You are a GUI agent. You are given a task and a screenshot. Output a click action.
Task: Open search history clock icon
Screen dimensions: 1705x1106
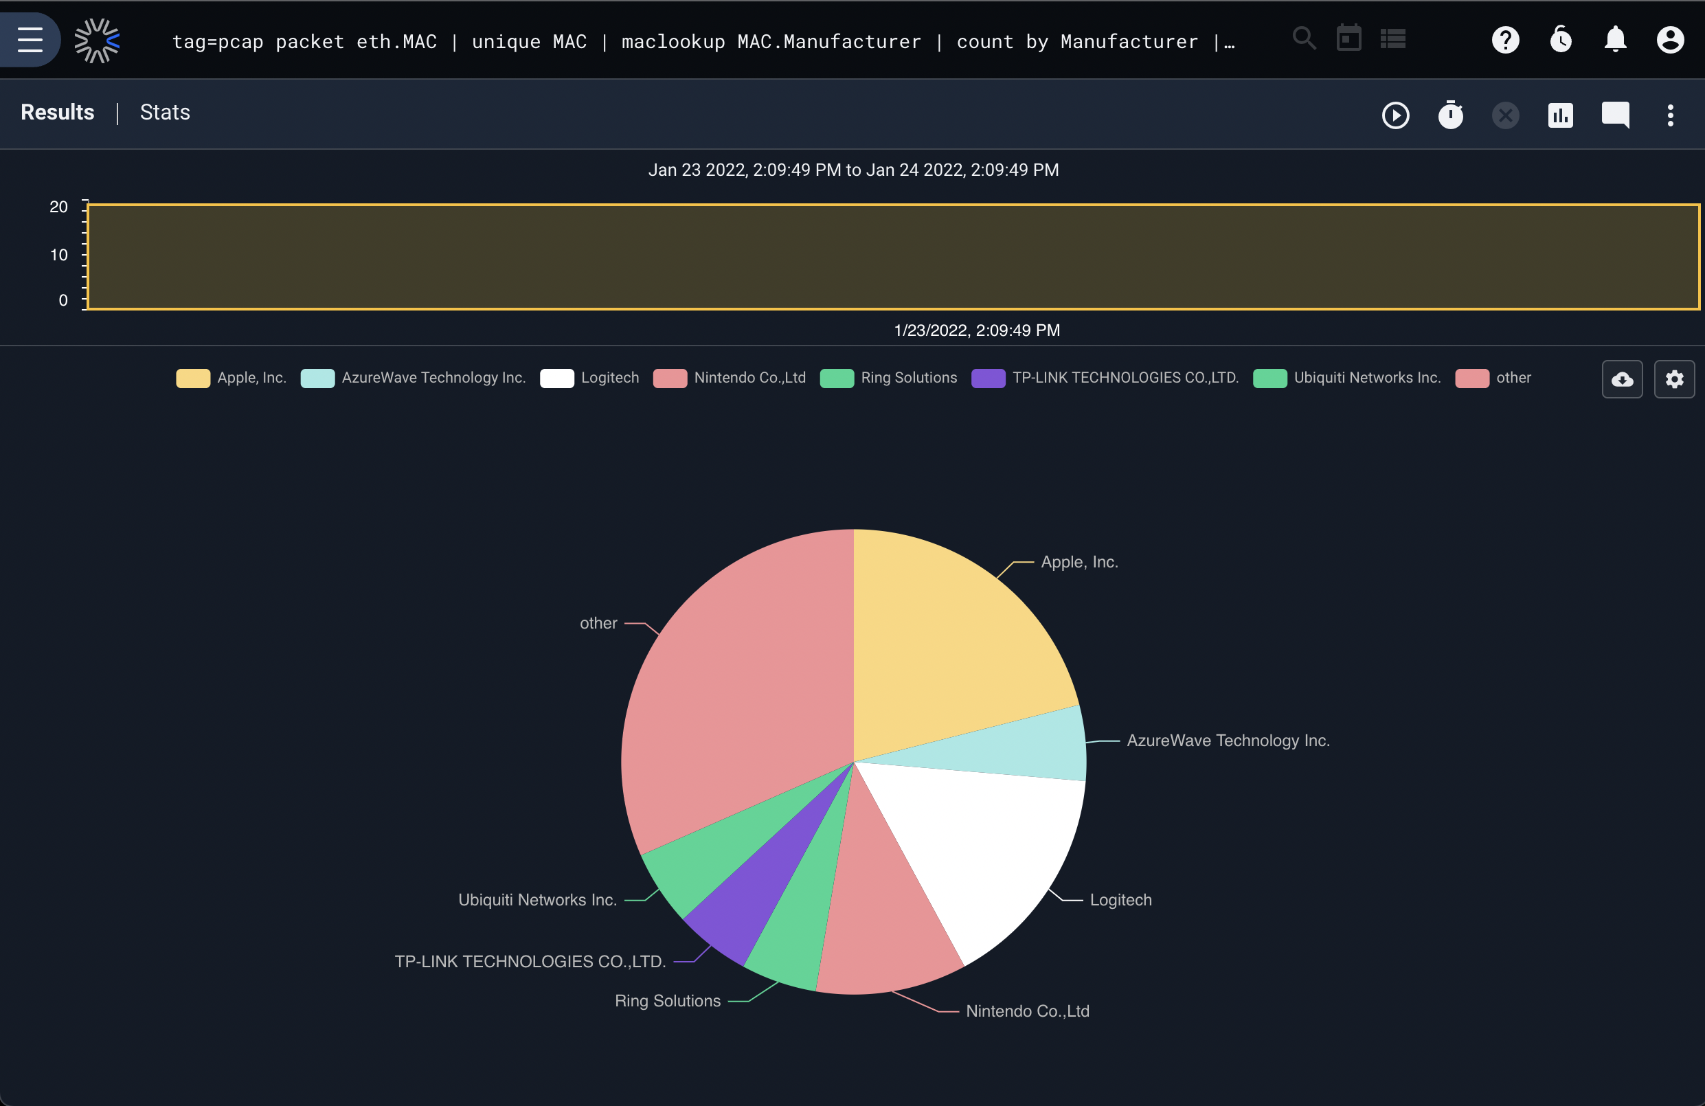(x=1560, y=39)
